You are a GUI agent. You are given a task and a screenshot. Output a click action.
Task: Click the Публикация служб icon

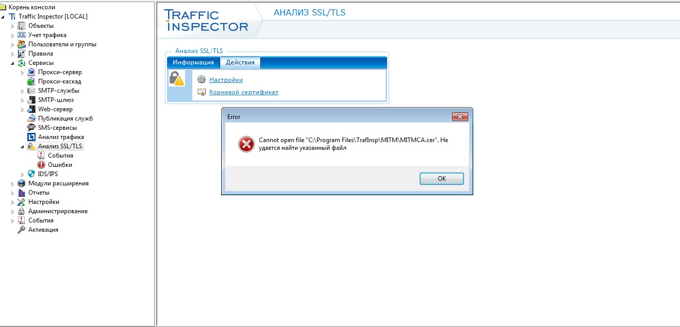(x=31, y=118)
